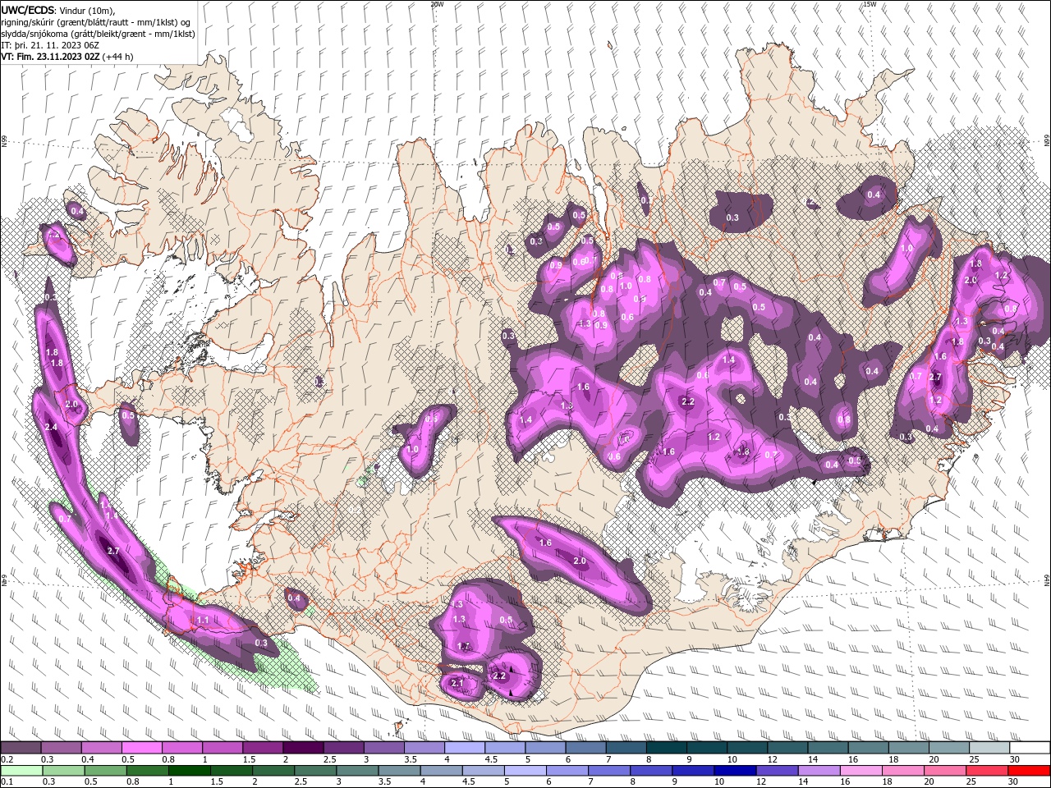
Task: Click the bright red 30 rain legend swatch
Action: (1030, 770)
